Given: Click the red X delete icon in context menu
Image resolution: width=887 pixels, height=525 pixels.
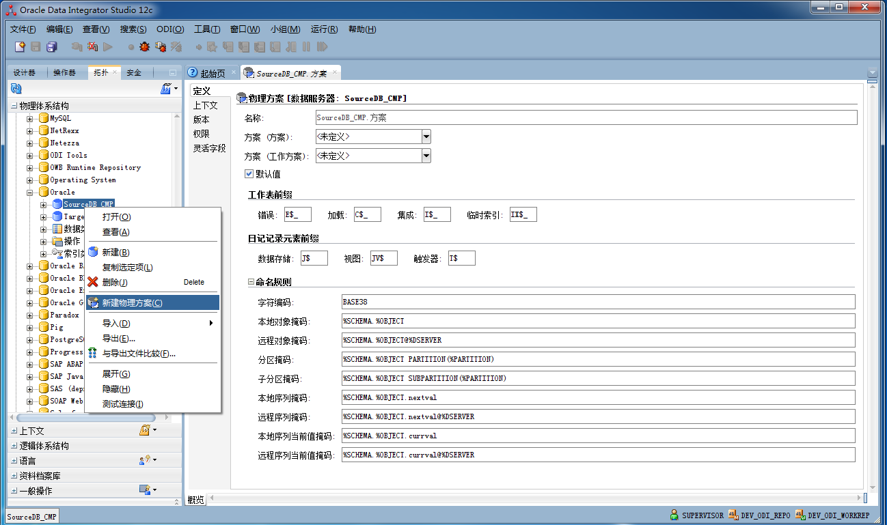Looking at the screenshot, I should (93, 282).
